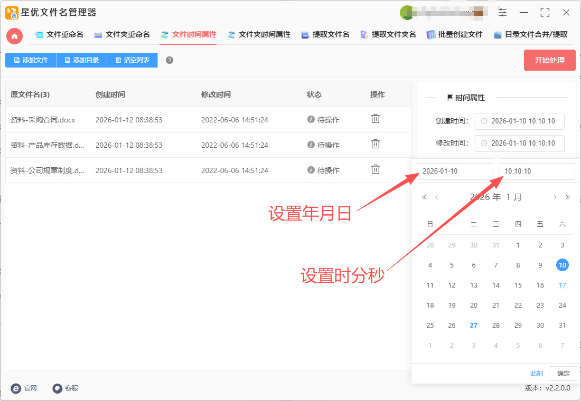Open the 创建时间 date picker field
Viewport: 581px width, 401px height.
tap(519, 121)
